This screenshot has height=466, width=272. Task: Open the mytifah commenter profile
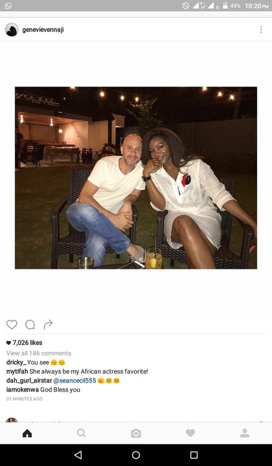[17, 372]
